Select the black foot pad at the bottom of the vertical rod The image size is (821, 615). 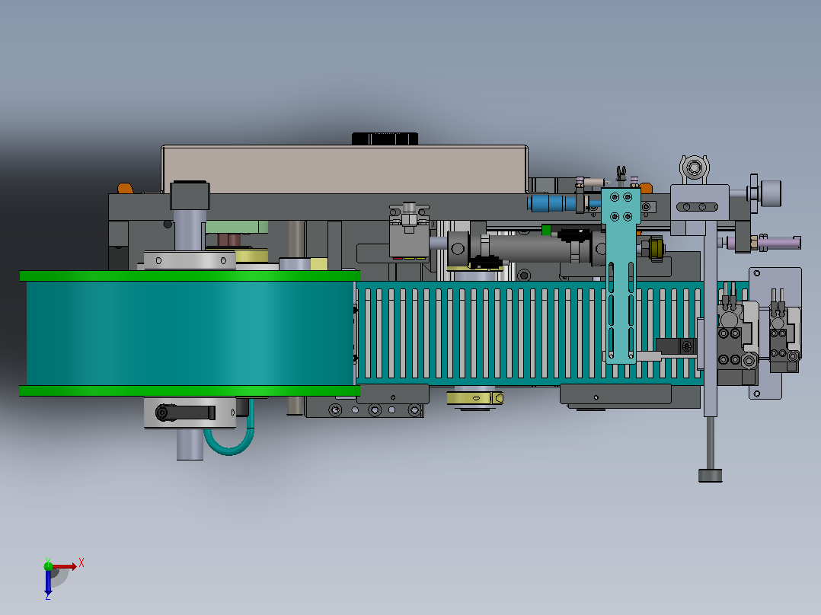pyautogui.click(x=710, y=475)
